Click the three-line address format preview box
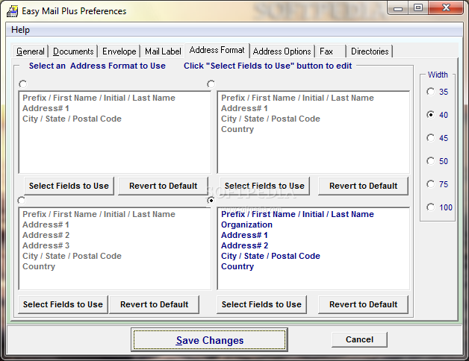 [x=115, y=132]
